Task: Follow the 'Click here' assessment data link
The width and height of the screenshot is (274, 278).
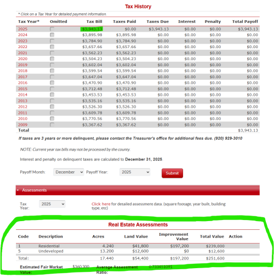Action: coord(101,204)
